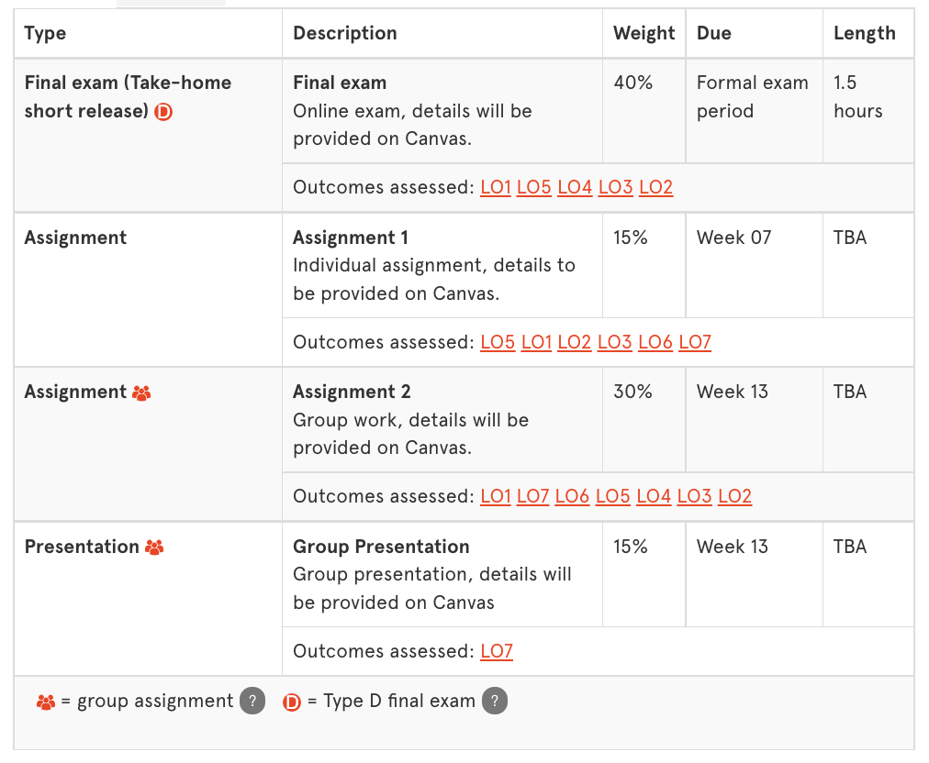Open LO1 link in Final exam outcomes

(x=496, y=187)
